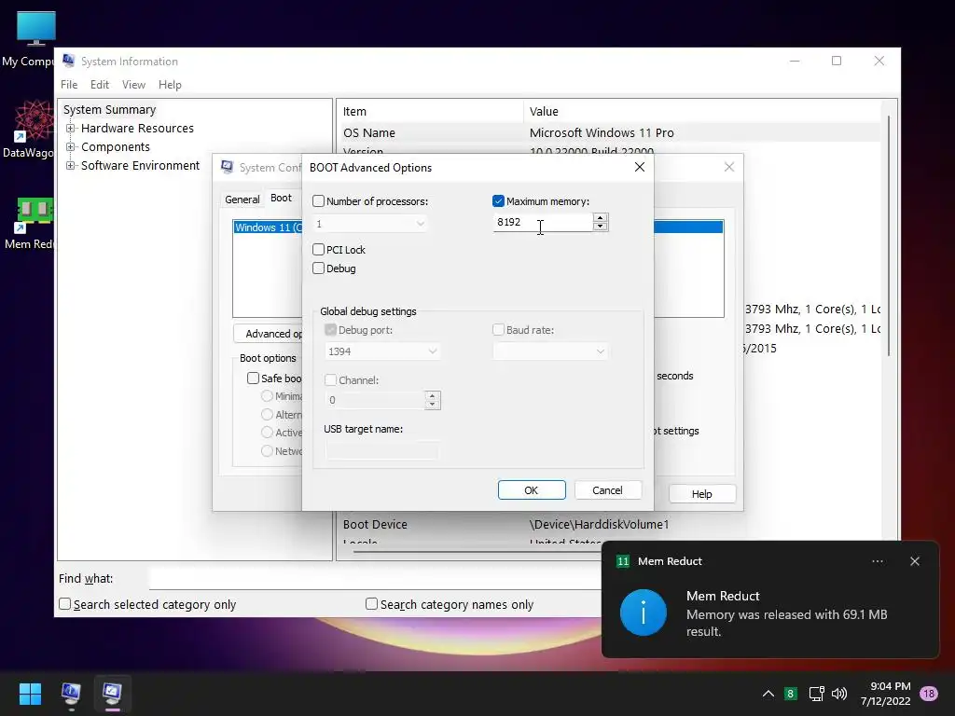Select System Summary tree item
The width and height of the screenshot is (955, 716).
pos(110,110)
